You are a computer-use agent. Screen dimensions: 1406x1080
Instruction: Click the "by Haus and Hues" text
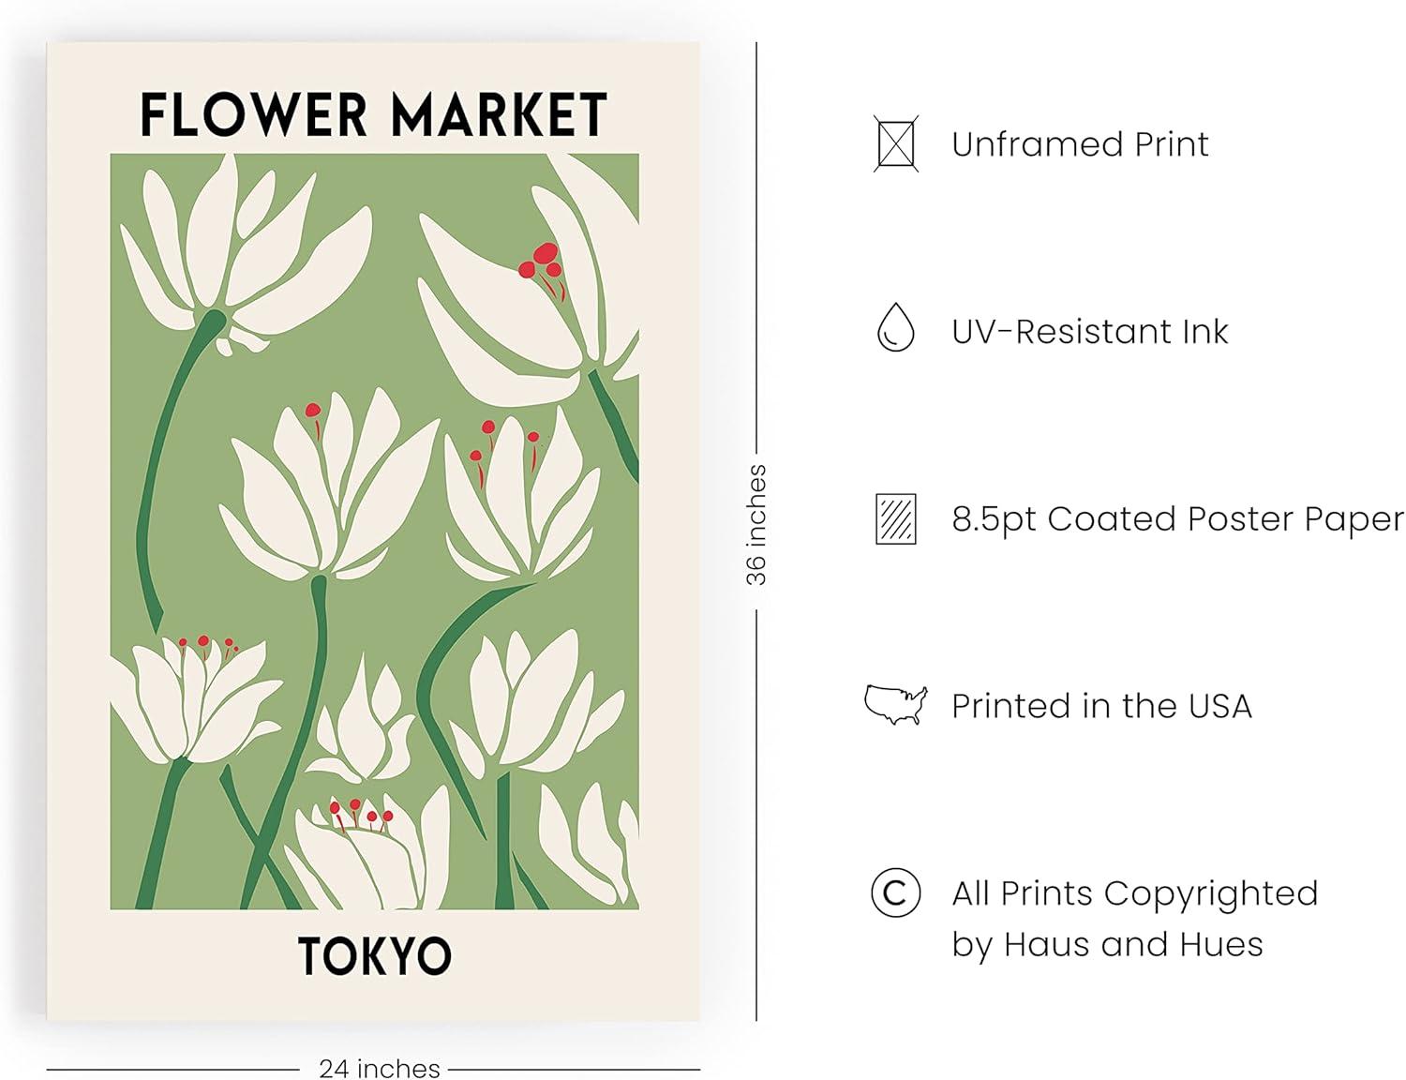(x=1107, y=944)
